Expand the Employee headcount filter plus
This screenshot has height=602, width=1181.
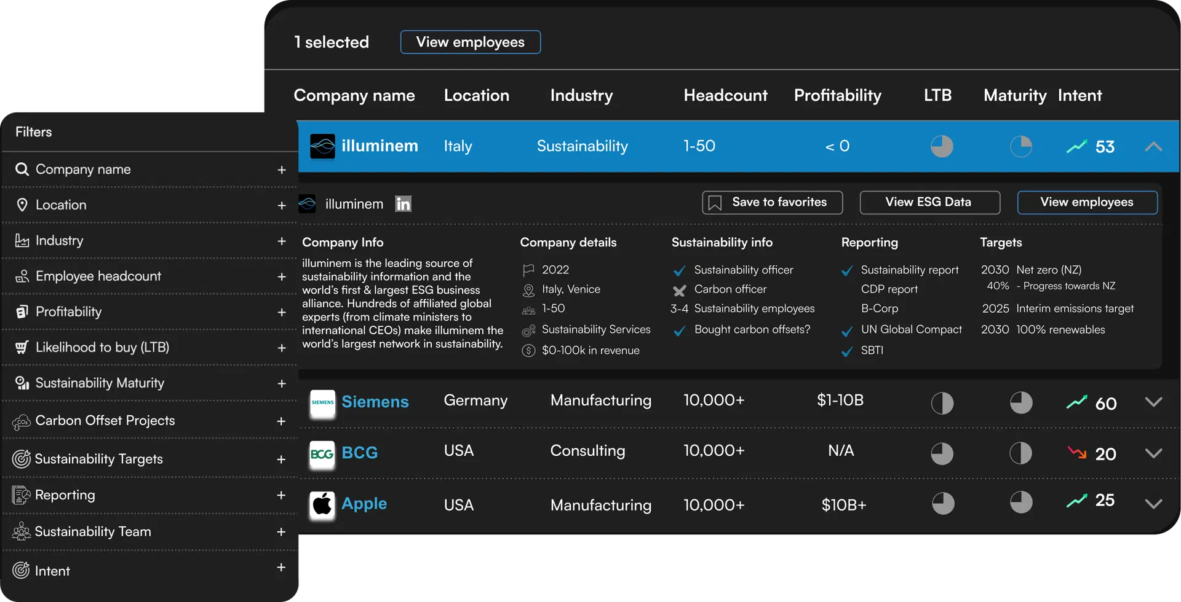(x=282, y=276)
